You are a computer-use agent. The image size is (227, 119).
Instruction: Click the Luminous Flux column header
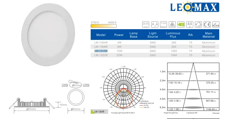coord(173,35)
